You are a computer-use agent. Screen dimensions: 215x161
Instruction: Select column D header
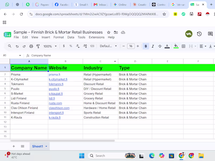(x=135, y=61)
